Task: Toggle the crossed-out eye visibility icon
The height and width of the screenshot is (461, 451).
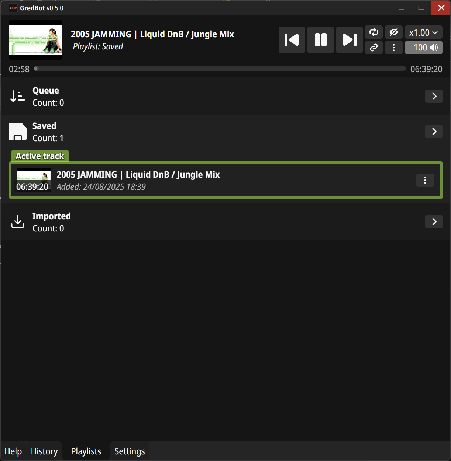Action: pyautogui.click(x=394, y=32)
